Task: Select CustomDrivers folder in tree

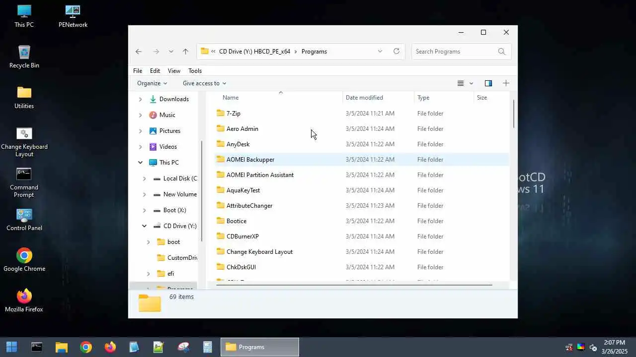Action: coord(182,258)
